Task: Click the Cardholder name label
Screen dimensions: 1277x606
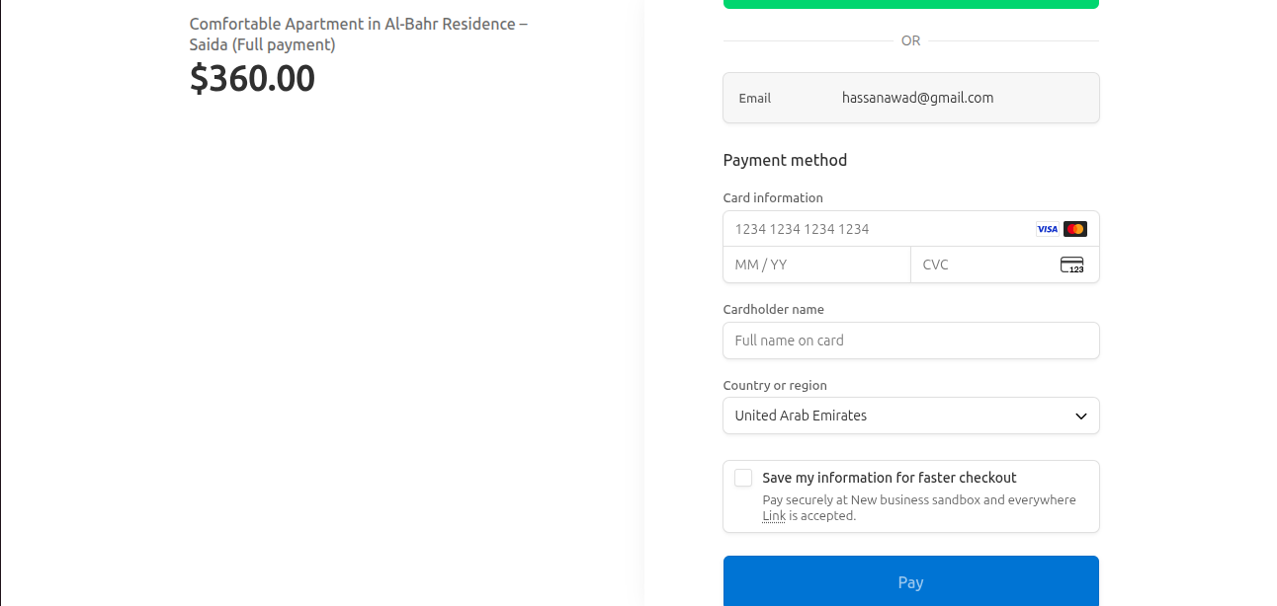Action: [x=773, y=309]
